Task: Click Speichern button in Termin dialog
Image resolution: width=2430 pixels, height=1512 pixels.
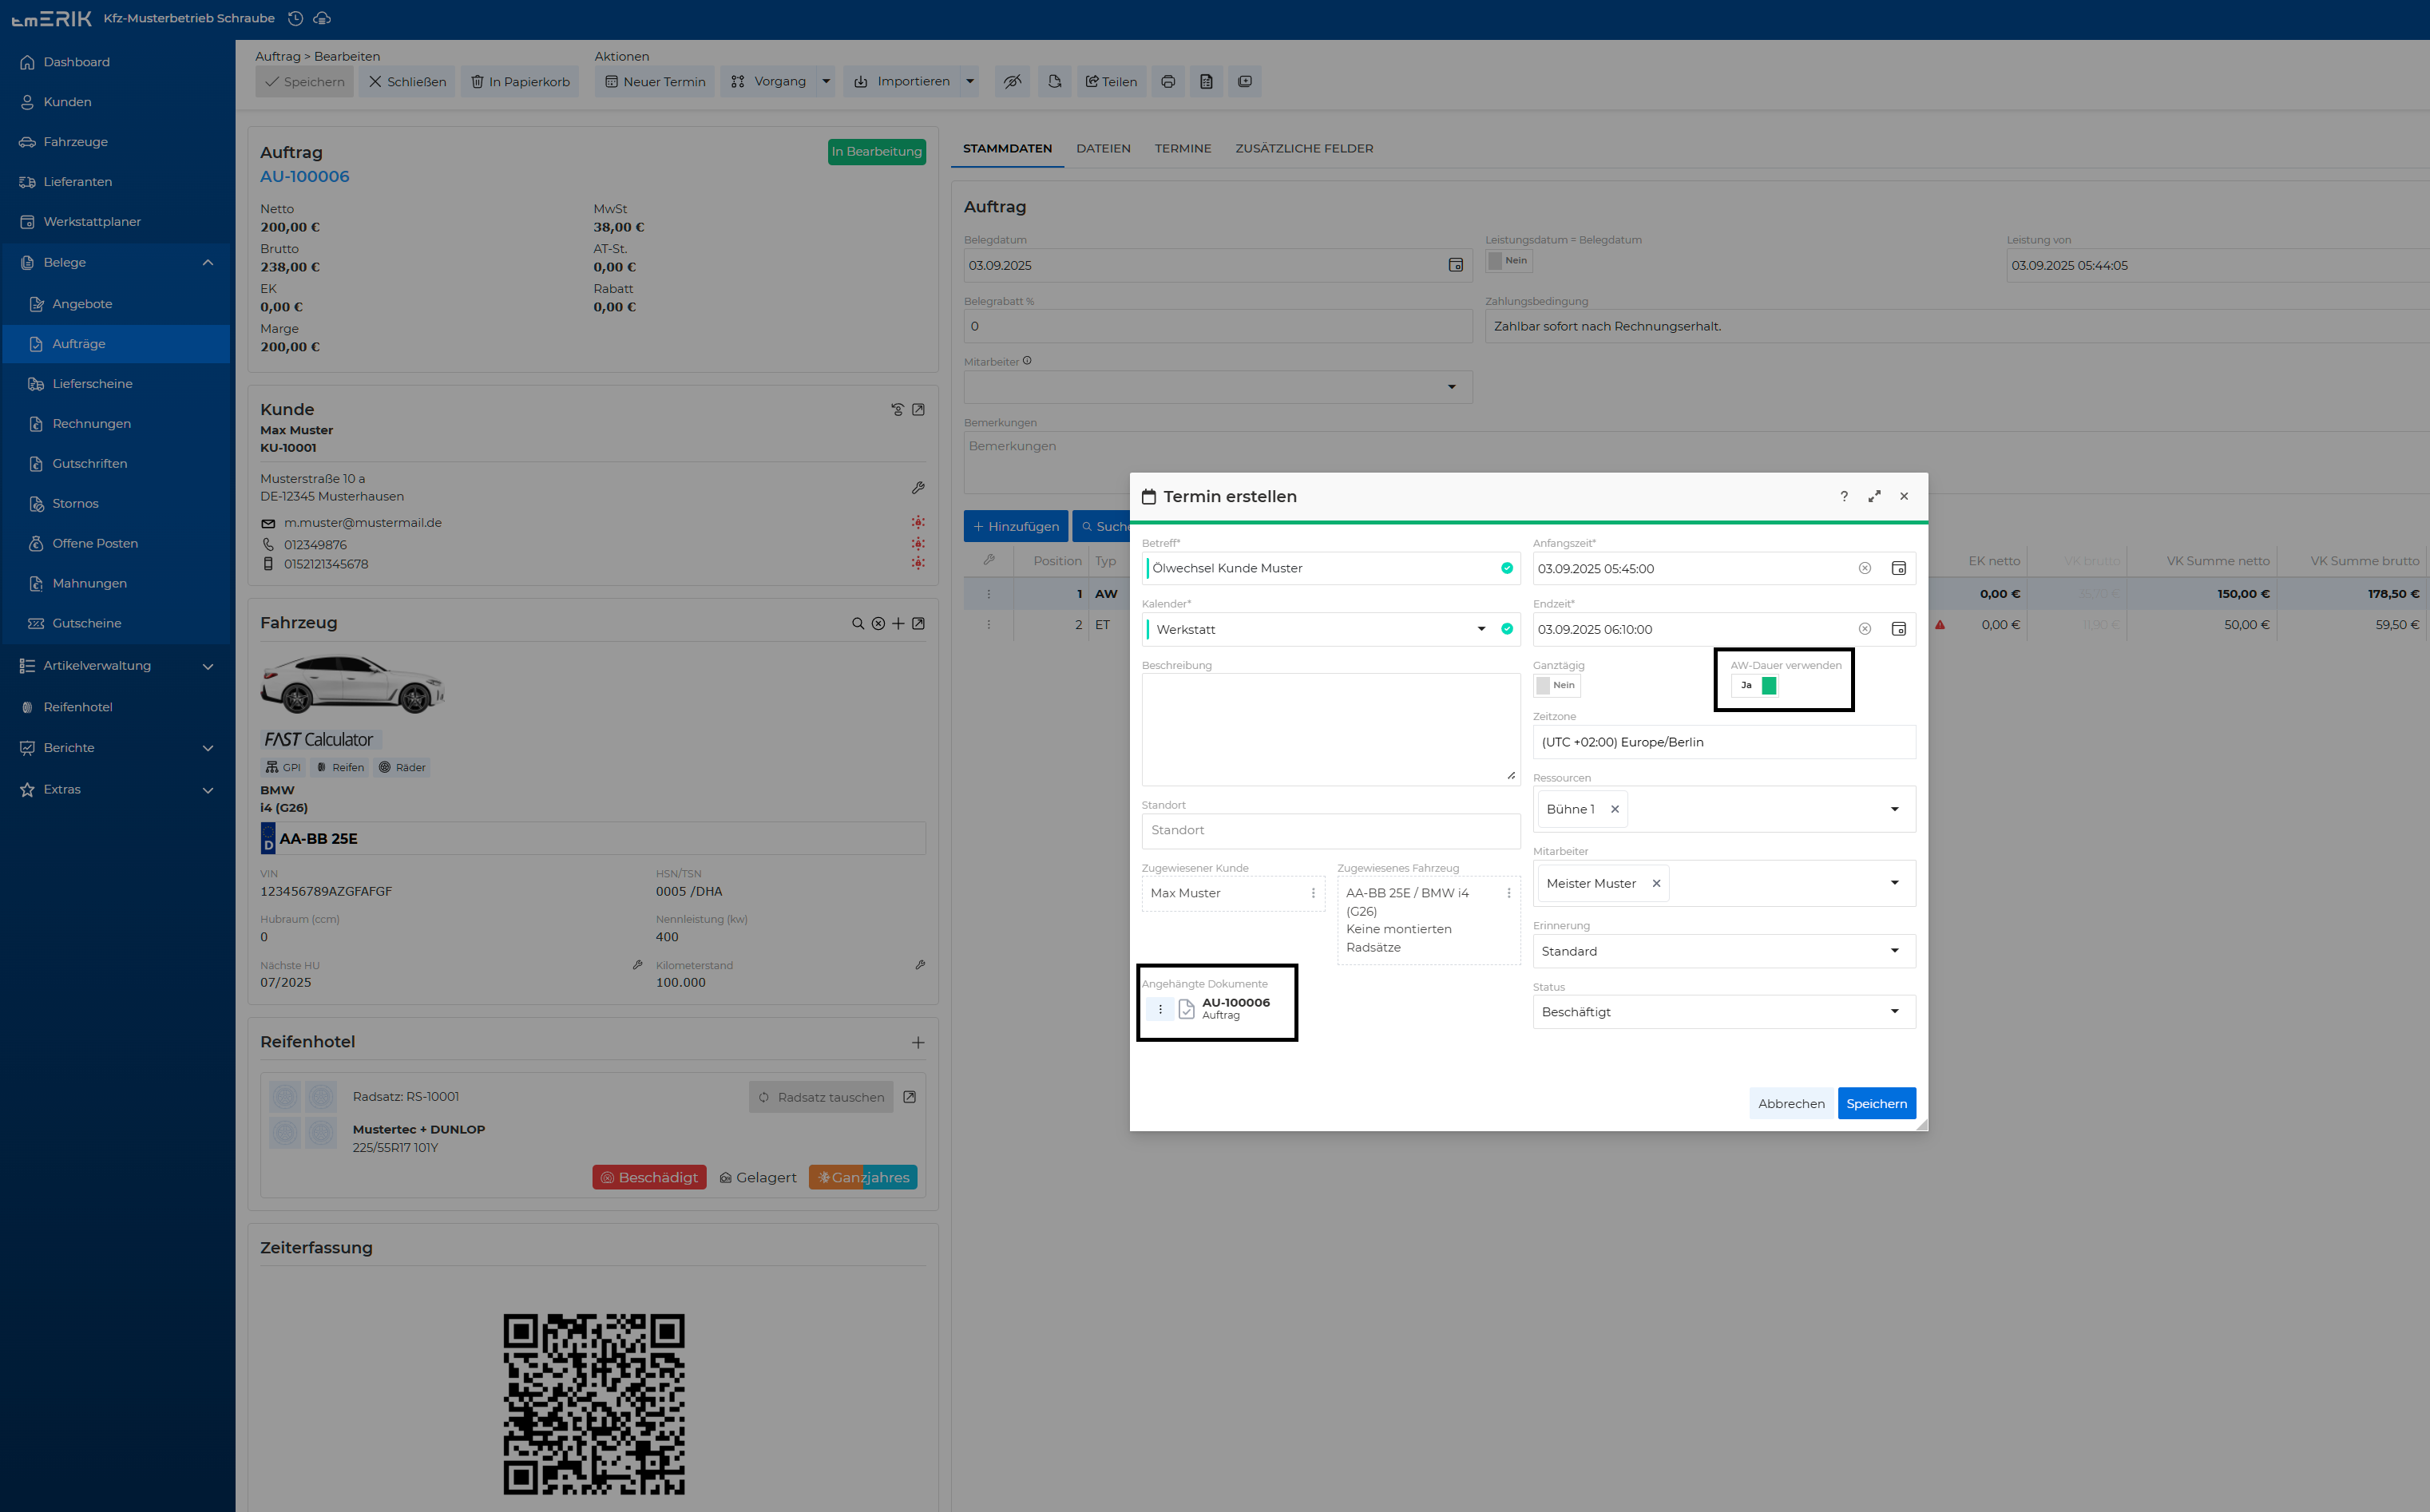Action: click(1876, 1104)
